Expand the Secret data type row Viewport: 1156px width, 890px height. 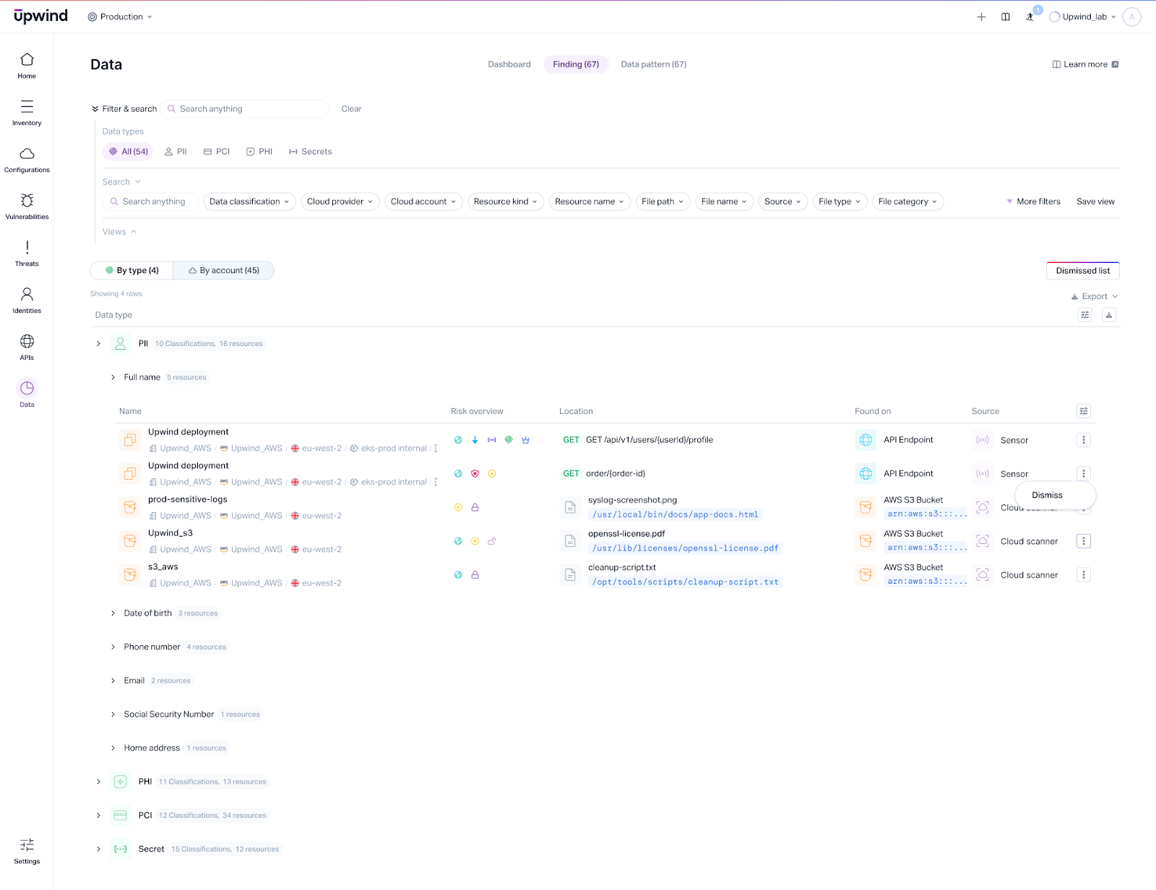(x=98, y=849)
